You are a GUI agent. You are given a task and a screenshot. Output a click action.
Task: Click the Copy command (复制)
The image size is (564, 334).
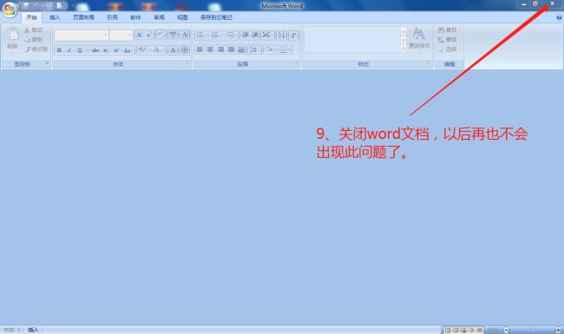coord(34,40)
